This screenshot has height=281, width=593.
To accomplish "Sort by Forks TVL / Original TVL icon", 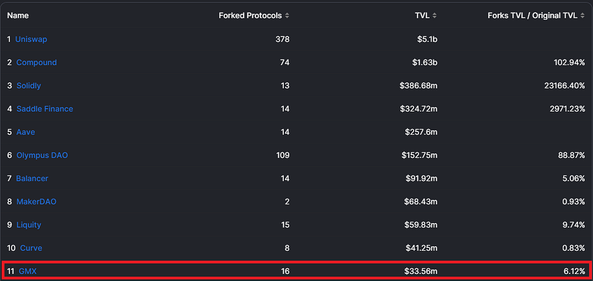I will pos(583,16).
